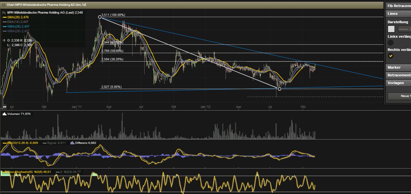411x194 pixels.
Task: Select the 3,511 (100.00%) retracement label
Action: tap(113, 15)
